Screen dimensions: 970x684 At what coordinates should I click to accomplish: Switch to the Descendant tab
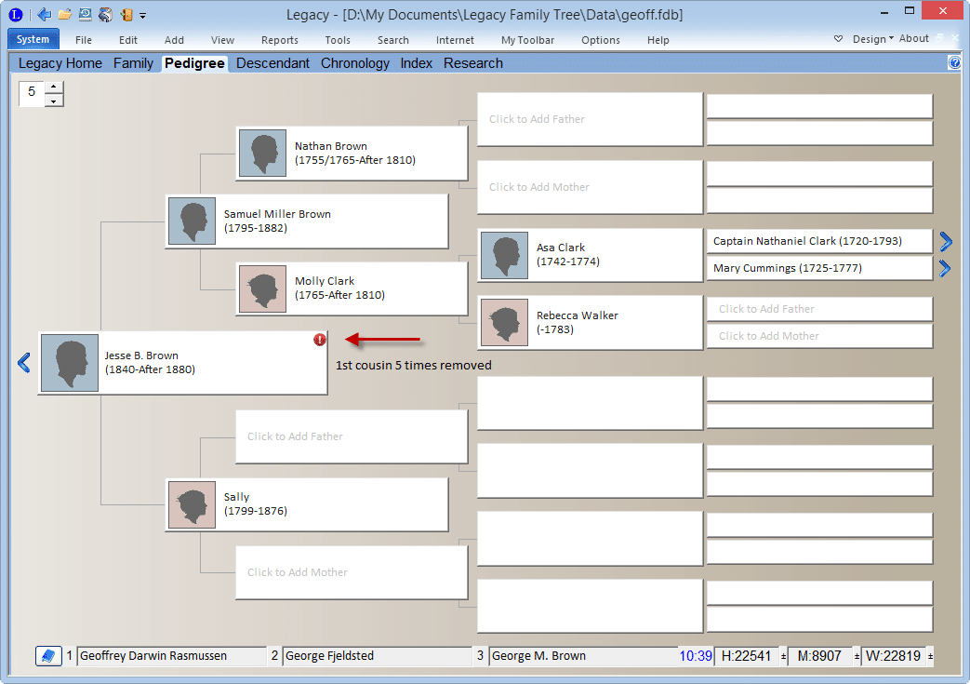(x=272, y=63)
